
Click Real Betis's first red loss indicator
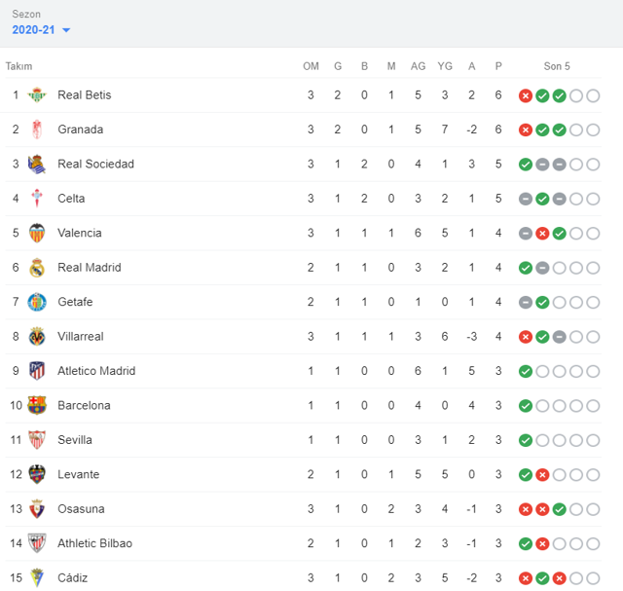tap(526, 95)
